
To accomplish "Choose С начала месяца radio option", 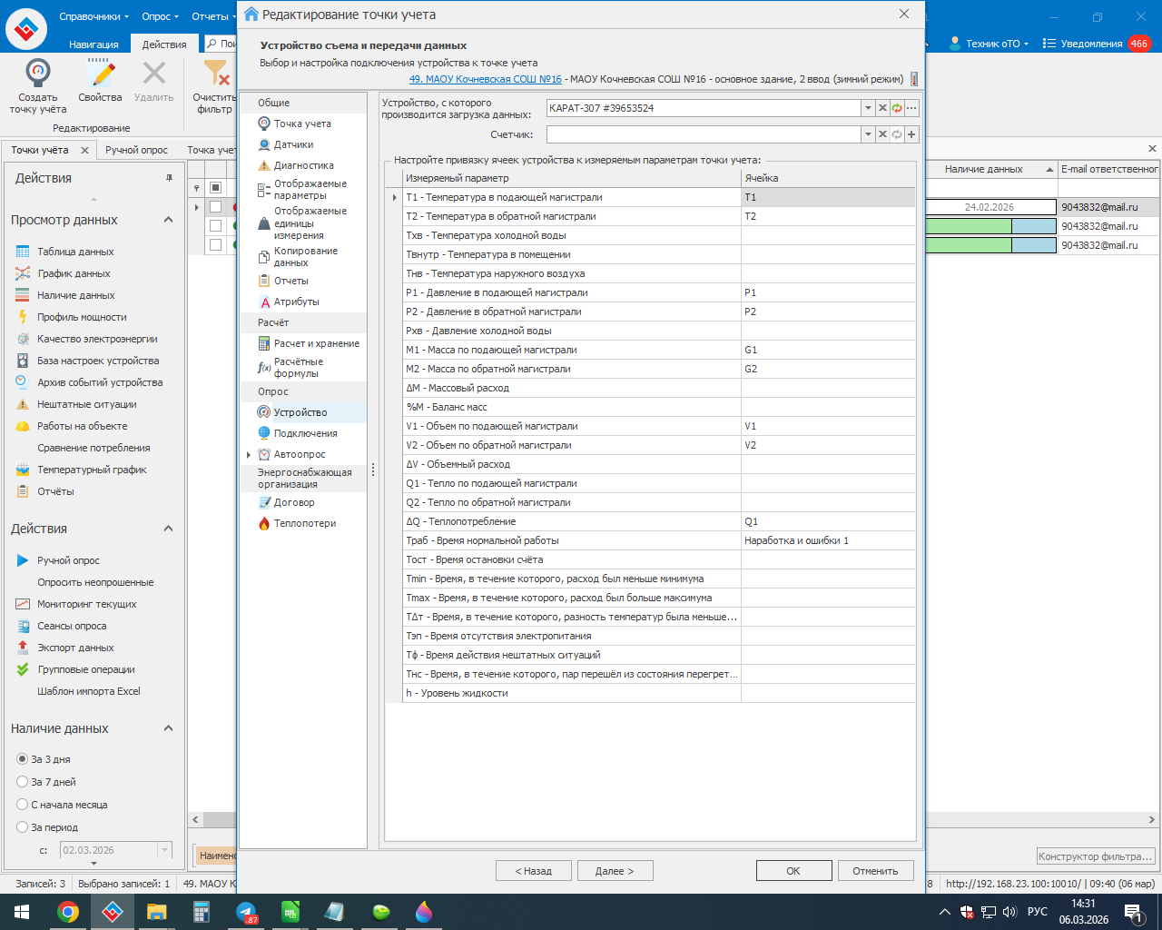I will click(23, 805).
